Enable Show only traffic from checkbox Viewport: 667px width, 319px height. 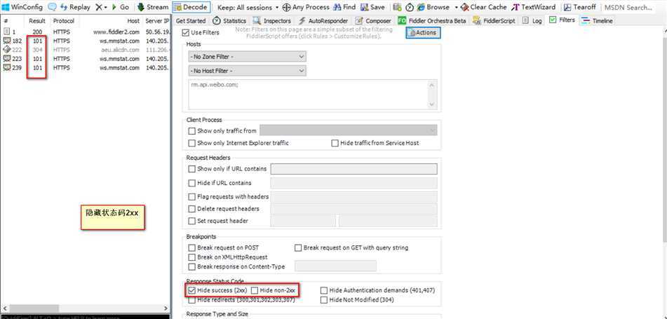(192, 130)
